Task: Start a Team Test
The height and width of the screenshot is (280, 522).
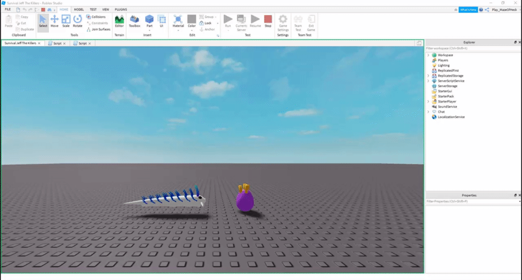Action: pyautogui.click(x=298, y=22)
